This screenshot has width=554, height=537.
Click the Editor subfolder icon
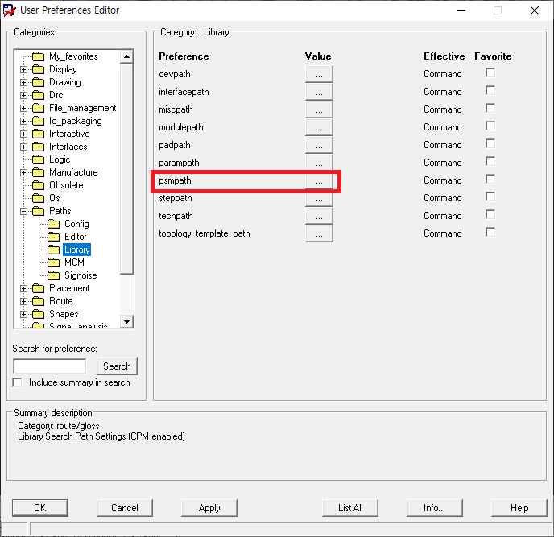coord(53,237)
